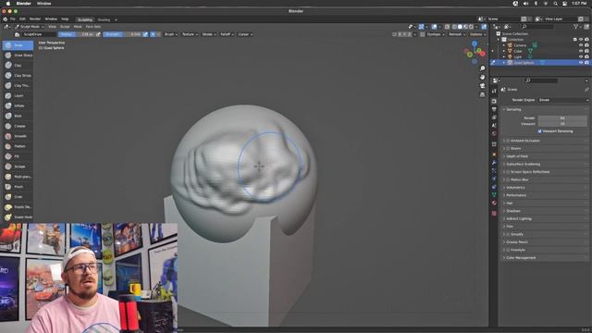The image size is (592, 333).
Task: Select the Pinch brush tool
Action: (18, 187)
